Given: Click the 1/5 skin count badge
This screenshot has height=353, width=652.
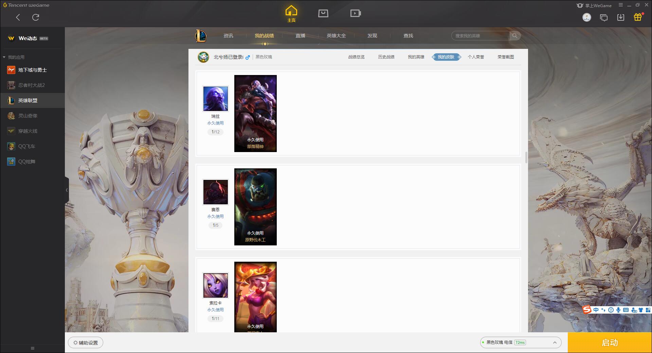Looking at the screenshot, I should pos(216,225).
